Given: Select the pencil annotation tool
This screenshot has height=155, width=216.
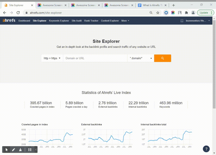Looking at the screenshot, I should (x=14, y=150).
